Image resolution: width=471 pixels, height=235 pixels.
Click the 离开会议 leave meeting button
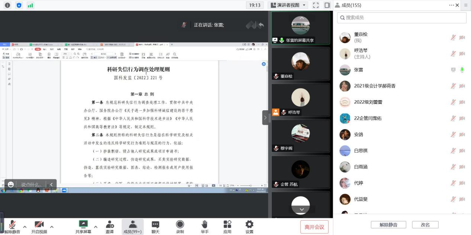(x=314, y=227)
